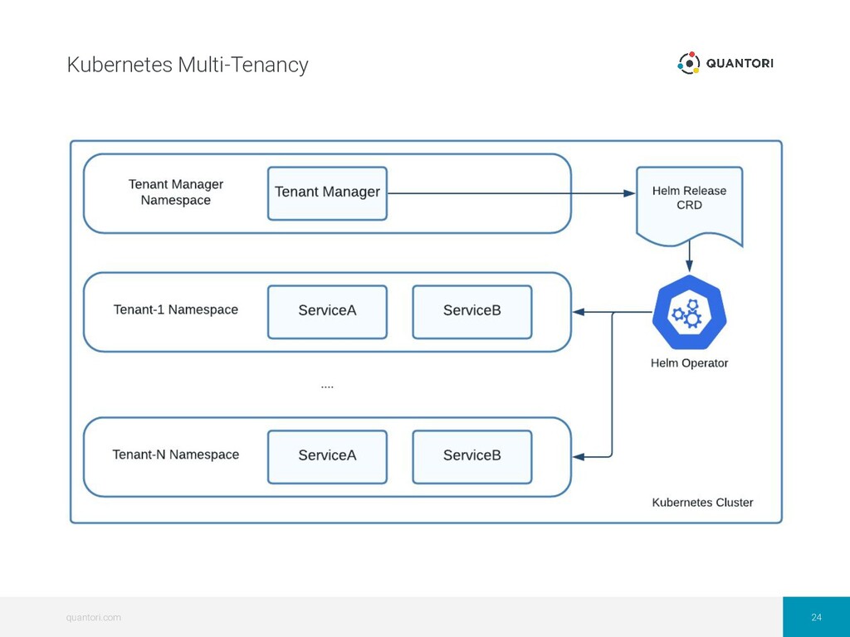
Task: Click the Tenant-N Namespace label
Action: [x=176, y=455]
